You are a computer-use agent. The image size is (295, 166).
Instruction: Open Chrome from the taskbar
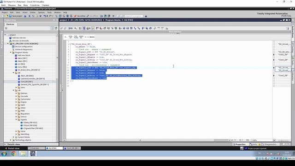click(13, 154)
